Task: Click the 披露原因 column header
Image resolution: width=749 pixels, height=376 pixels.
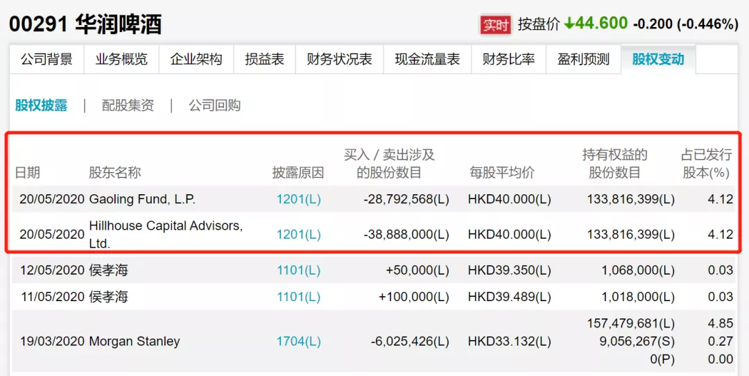Action: pos(298,173)
